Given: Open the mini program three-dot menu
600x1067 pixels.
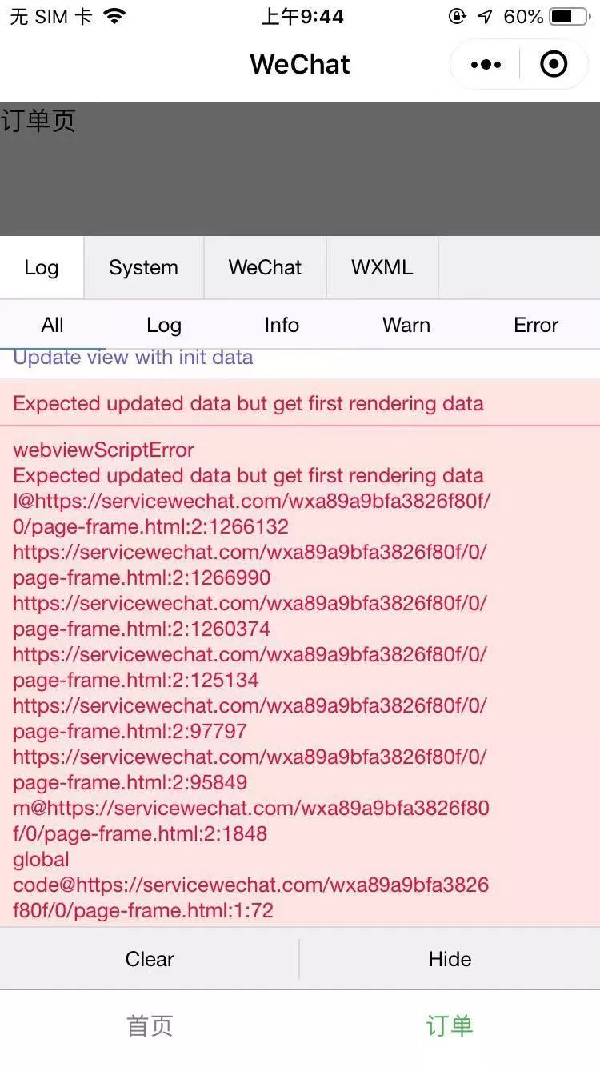Looking at the screenshot, I should [x=486, y=65].
